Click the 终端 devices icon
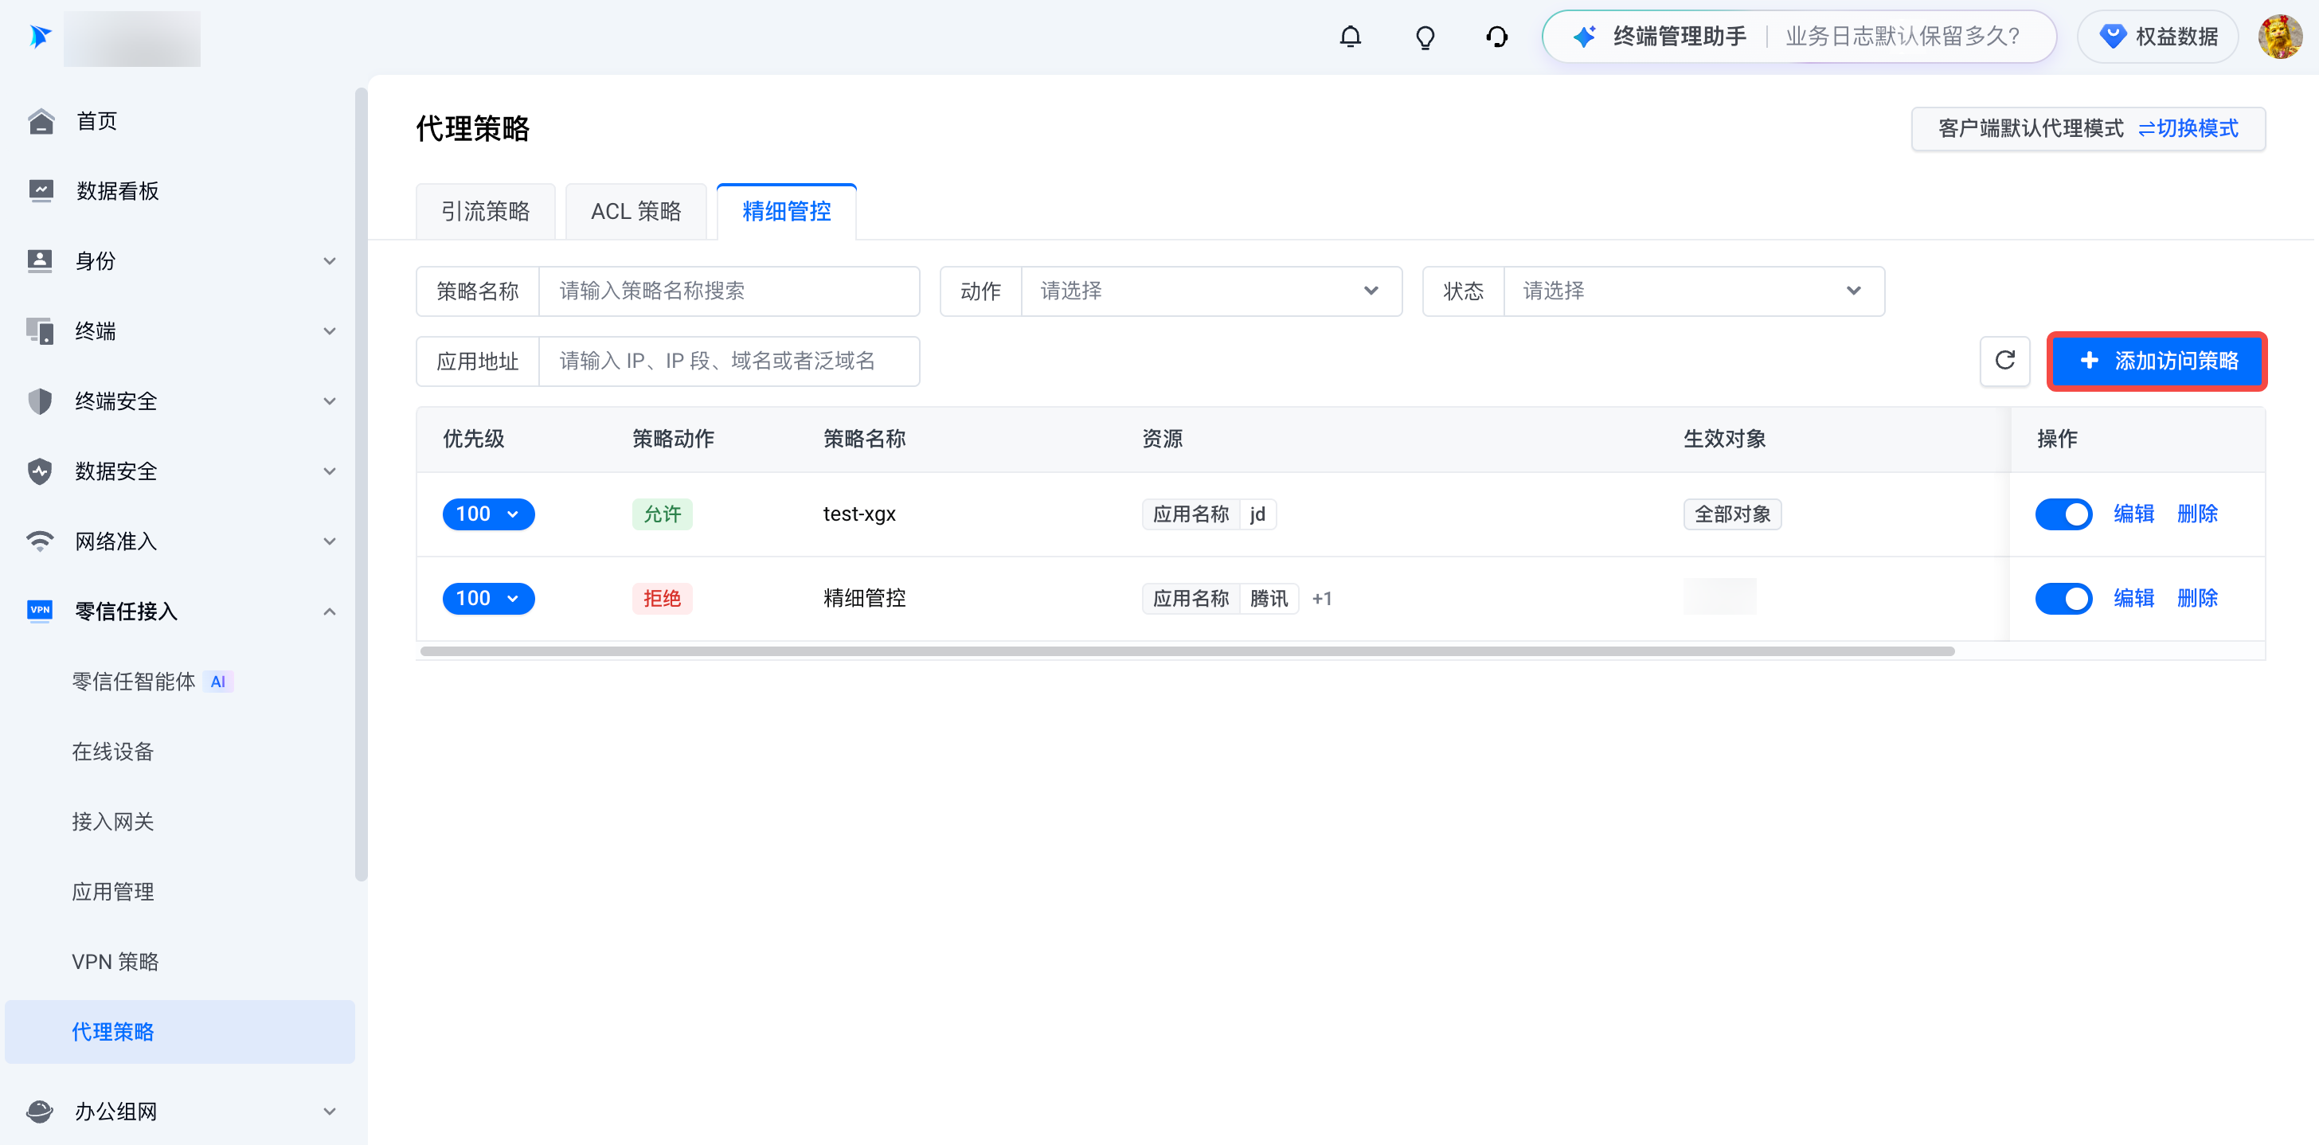The image size is (2319, 1145). tap(41, 331)
